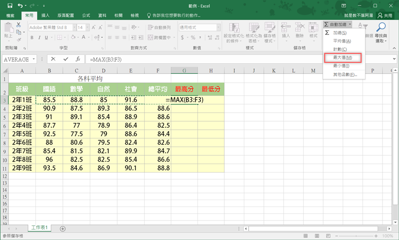
Task: Toggle Bold formatting
Action: coord(33,37)
